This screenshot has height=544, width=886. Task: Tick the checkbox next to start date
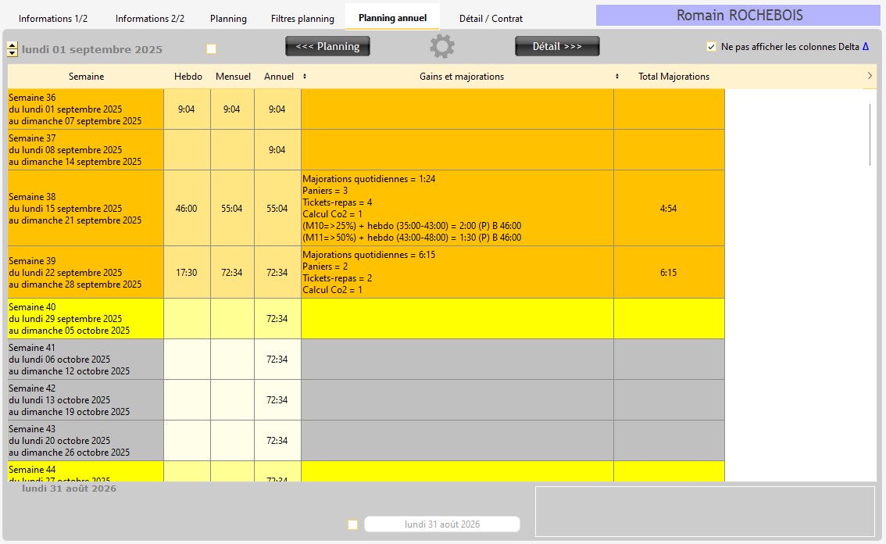pyautogui.click(x=211, y=49)
